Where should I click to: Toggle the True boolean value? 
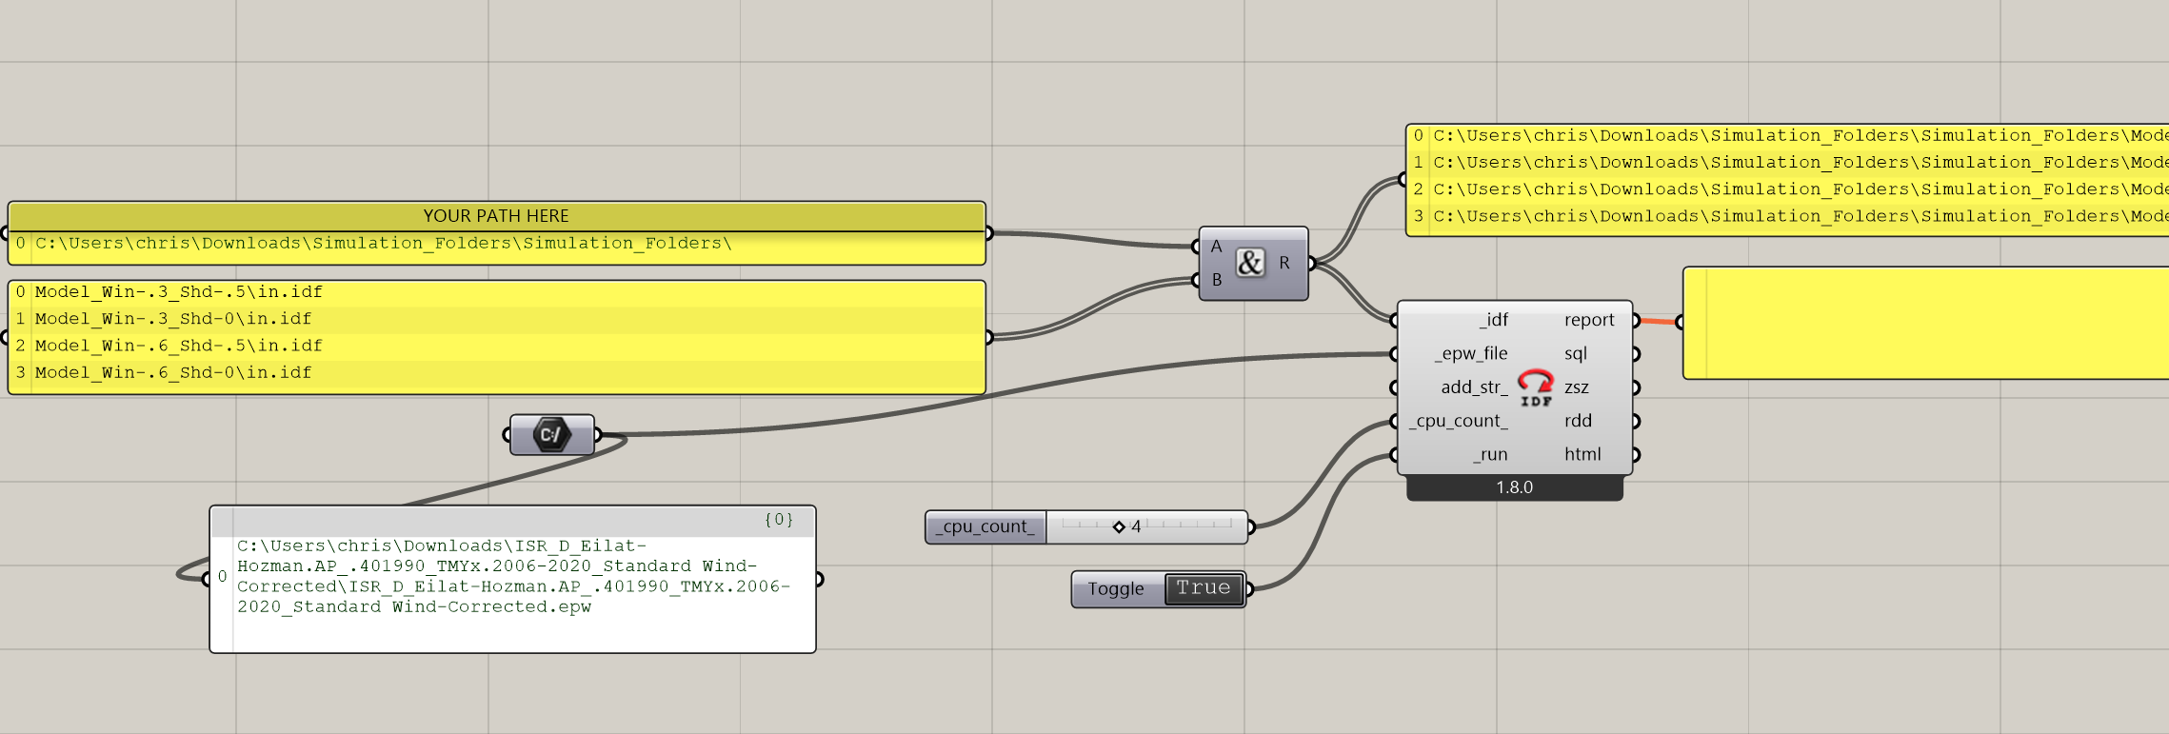(x=1204, y=588)
